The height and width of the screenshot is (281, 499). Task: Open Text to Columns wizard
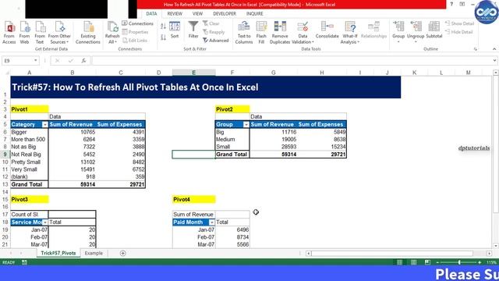244,33
